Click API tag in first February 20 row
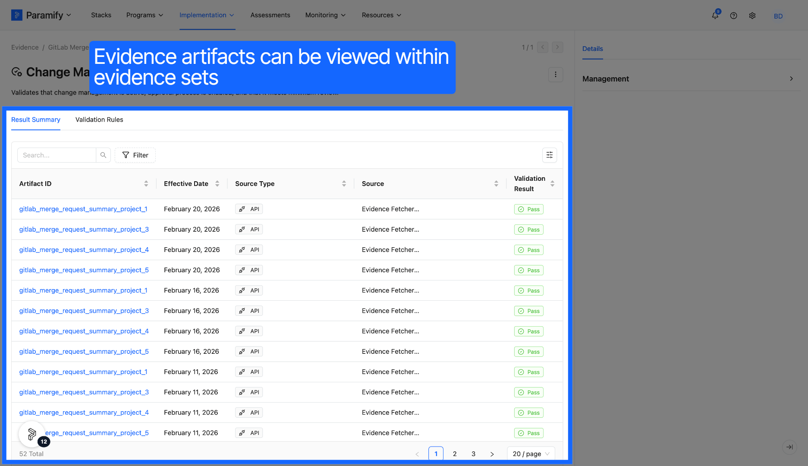The width and height of the screenshot is (808, 466). (x=249, y=209)
